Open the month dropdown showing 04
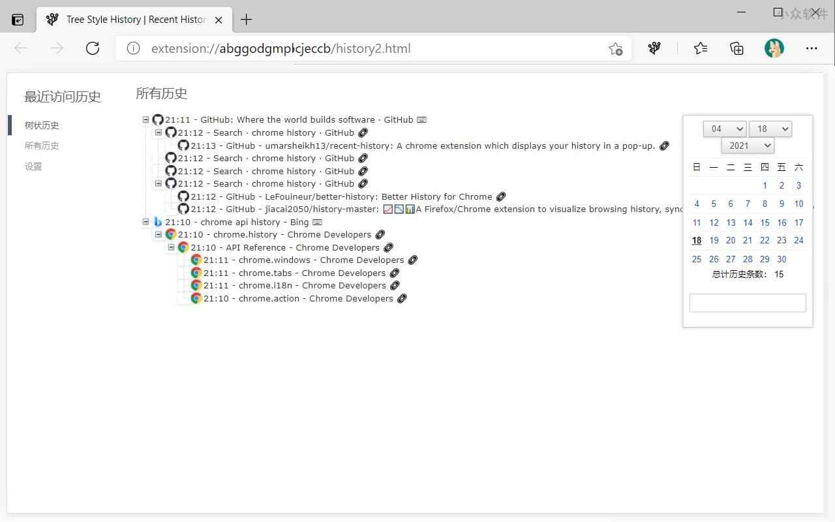835x522 pixels. (x=724, y=129)
